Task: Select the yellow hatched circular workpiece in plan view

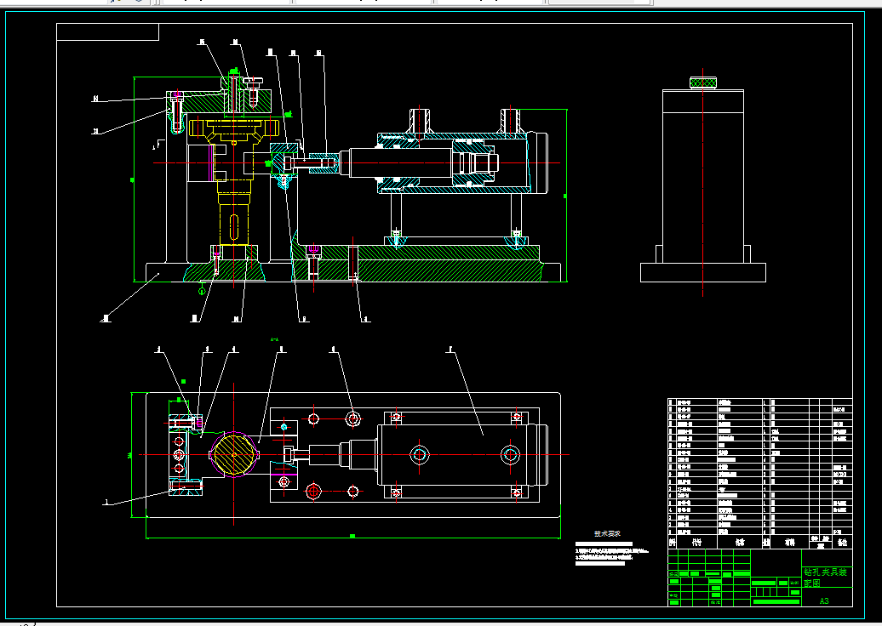Action: tap(235, 454)
